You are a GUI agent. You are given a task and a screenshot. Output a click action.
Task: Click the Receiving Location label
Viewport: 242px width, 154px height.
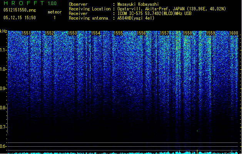click(x=90, y=9)
